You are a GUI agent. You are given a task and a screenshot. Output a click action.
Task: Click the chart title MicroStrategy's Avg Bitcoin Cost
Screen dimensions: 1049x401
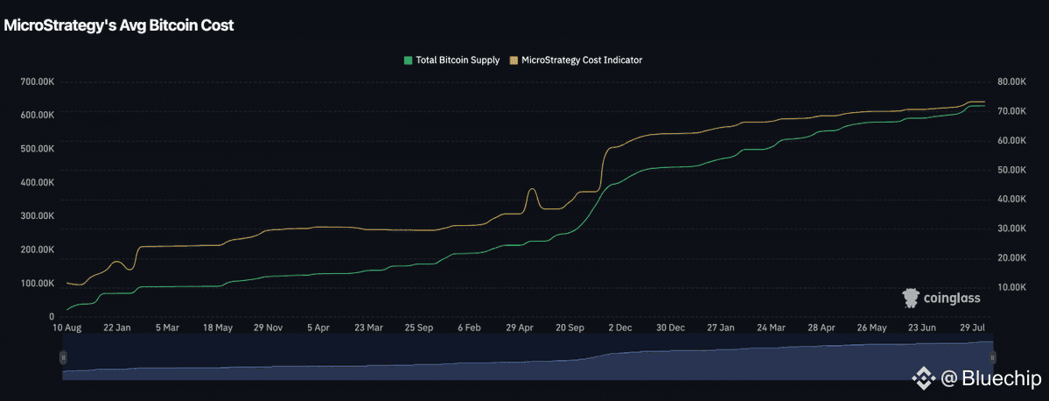(119, 25)
